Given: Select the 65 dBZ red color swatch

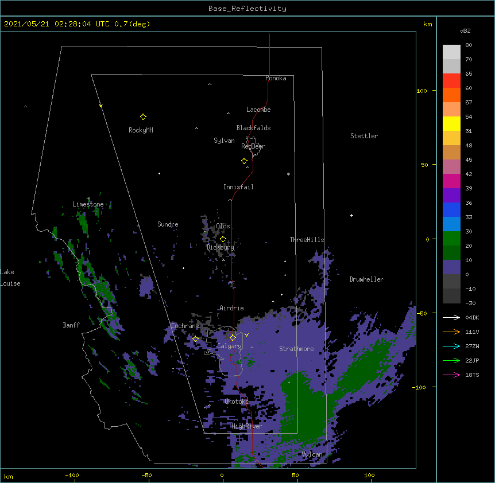Looking at the screenshot, I should tap(451, 80).
